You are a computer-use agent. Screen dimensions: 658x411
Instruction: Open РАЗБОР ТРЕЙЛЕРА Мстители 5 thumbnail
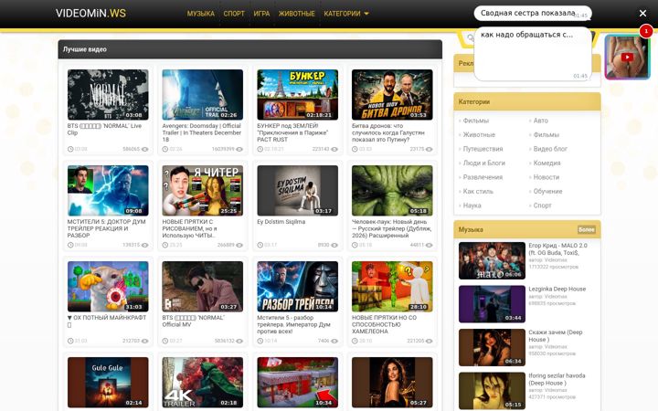click(297, 287)
